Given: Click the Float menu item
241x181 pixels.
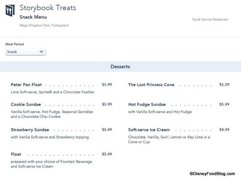Looking at the screenshot, I should [x=16, y=154].
